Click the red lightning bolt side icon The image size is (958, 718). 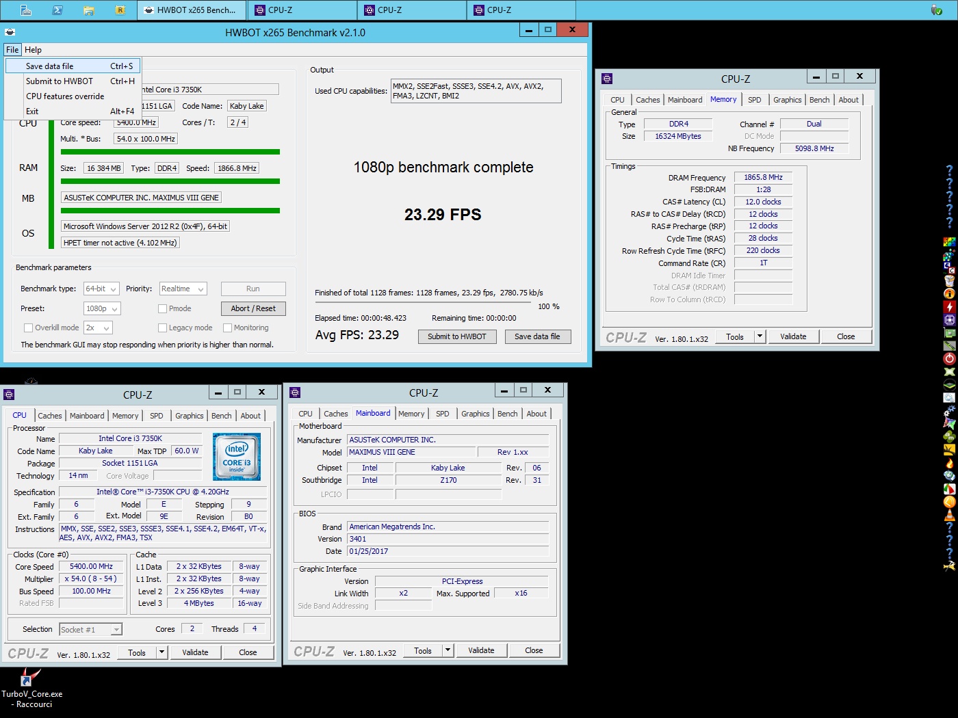click(949, 306)
